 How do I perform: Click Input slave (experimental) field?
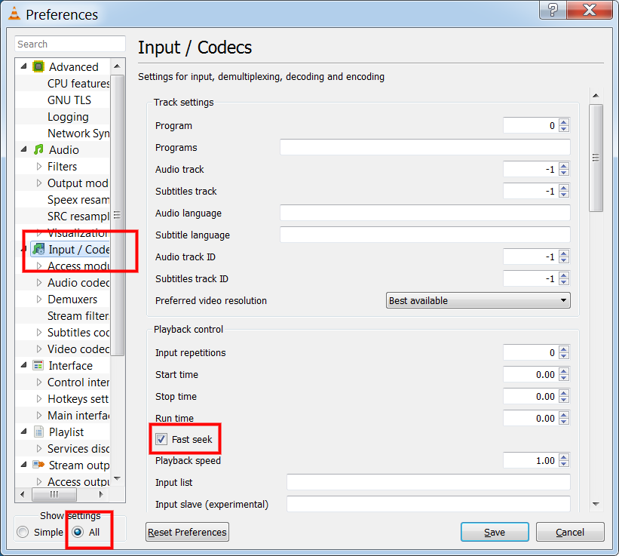coord(428,504)
